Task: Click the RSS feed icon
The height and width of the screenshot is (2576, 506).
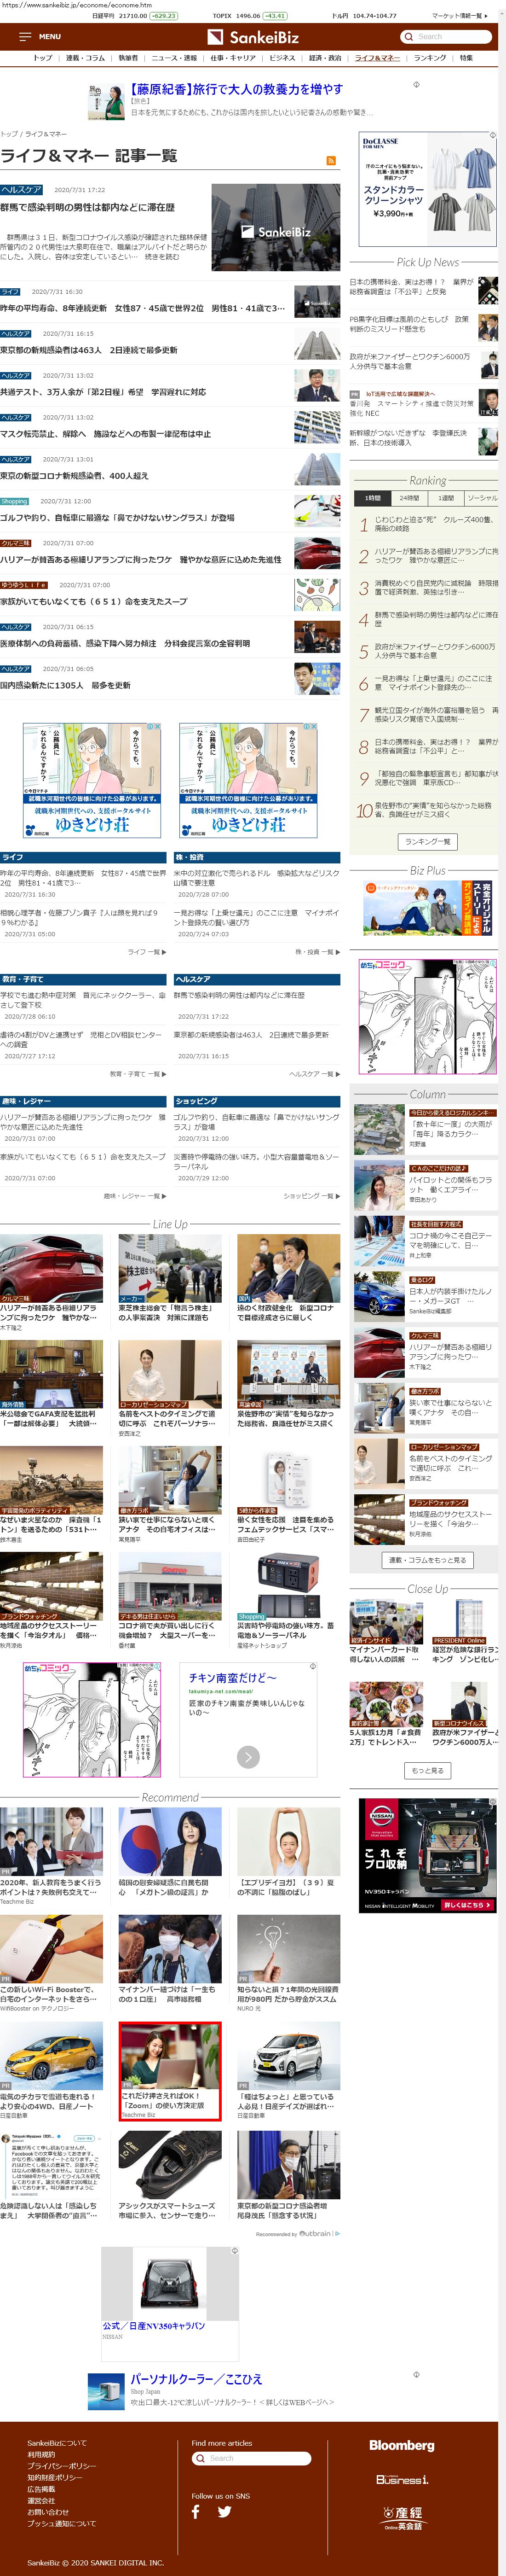Action: (x=330, y=160)
